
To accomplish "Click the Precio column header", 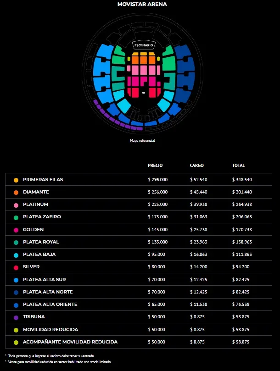I will pyautogui.click(x=155, y=166).
